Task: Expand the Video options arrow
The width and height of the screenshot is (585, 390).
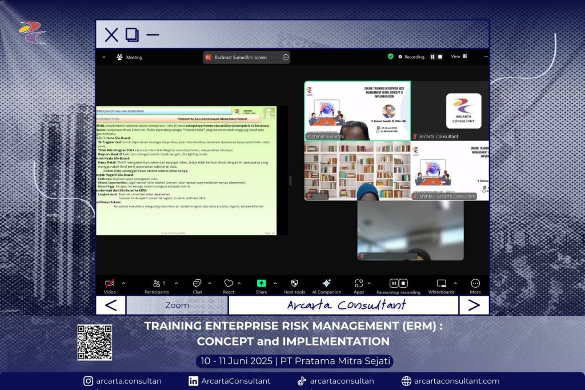Action: point(123,283)
